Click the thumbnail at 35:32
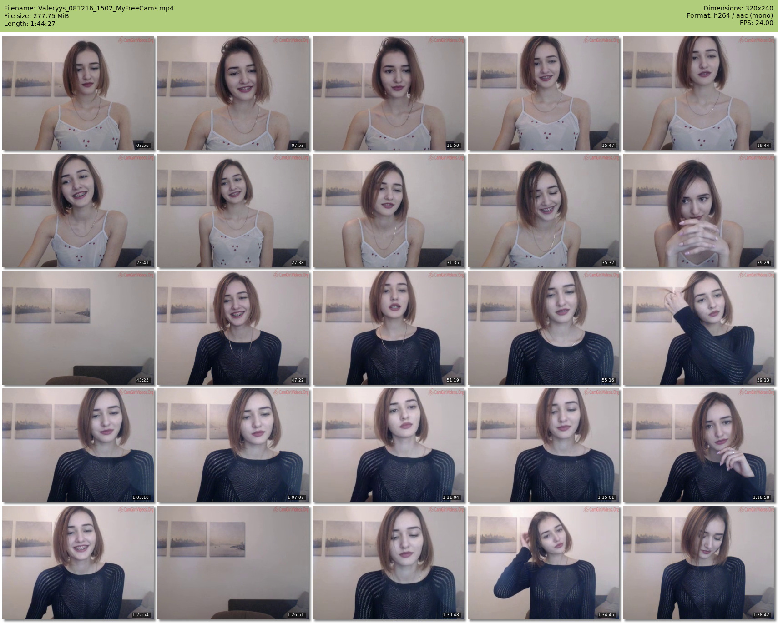Viewport: 778px width, 623px height. pos(544,211)
